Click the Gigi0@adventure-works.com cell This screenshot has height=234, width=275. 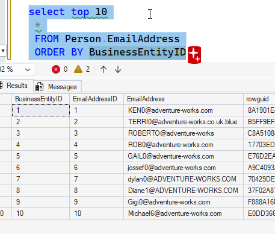point(184,202)
